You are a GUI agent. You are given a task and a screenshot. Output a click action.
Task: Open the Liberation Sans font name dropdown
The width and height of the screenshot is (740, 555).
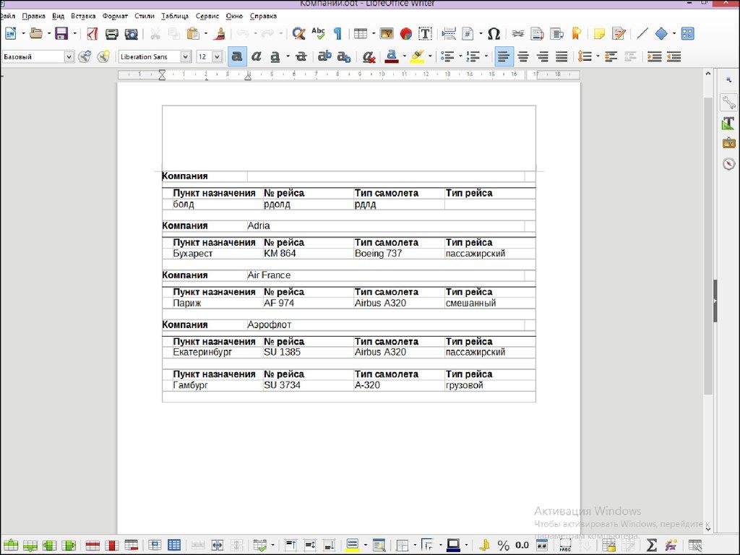[x=186, y=56]
